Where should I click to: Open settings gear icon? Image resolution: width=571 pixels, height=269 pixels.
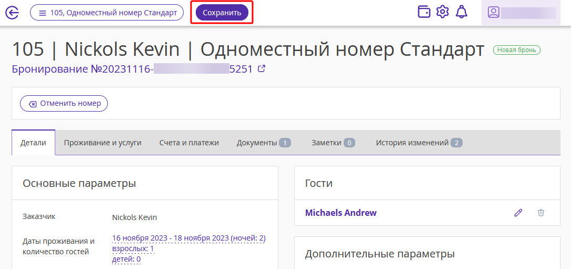(x=443, y=12)
